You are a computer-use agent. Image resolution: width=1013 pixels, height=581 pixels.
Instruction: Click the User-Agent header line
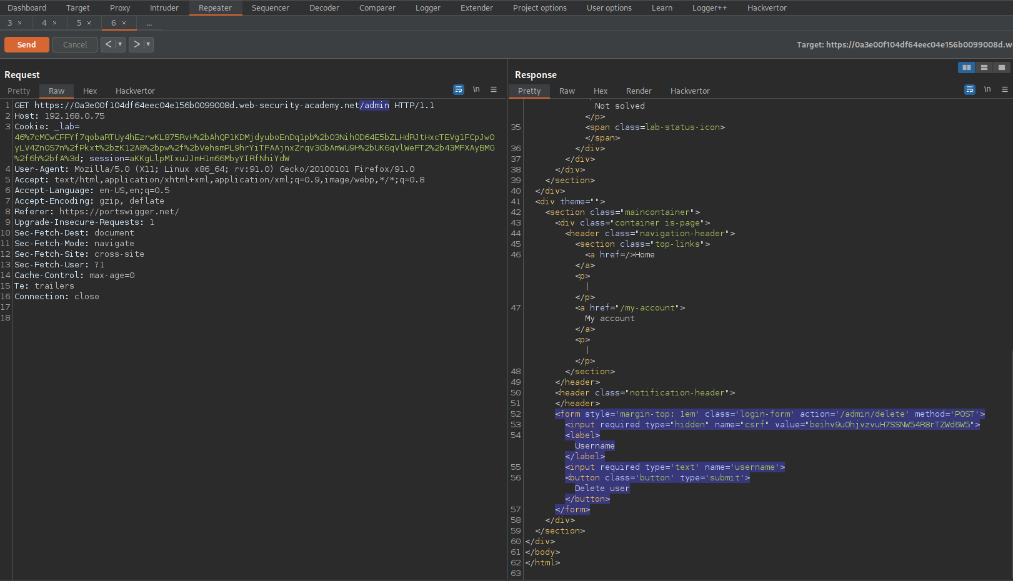point(214,169)
